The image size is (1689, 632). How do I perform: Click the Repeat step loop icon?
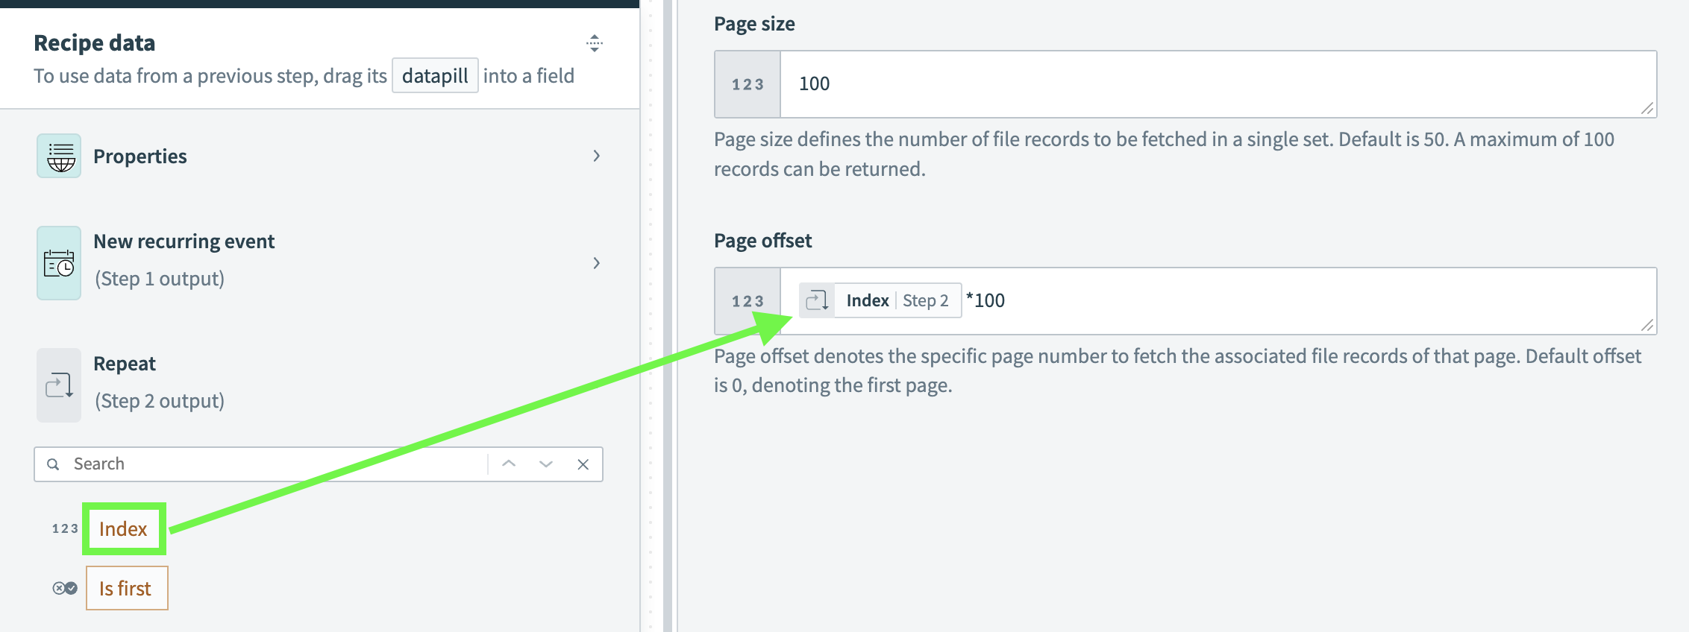click(59, 385)
